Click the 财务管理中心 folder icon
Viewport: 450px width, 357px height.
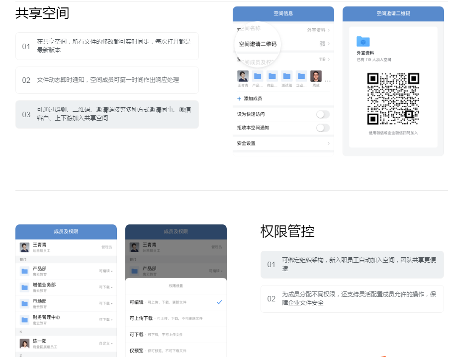point(25,320)
